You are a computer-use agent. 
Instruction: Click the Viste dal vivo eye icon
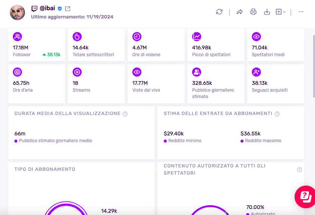137,72
